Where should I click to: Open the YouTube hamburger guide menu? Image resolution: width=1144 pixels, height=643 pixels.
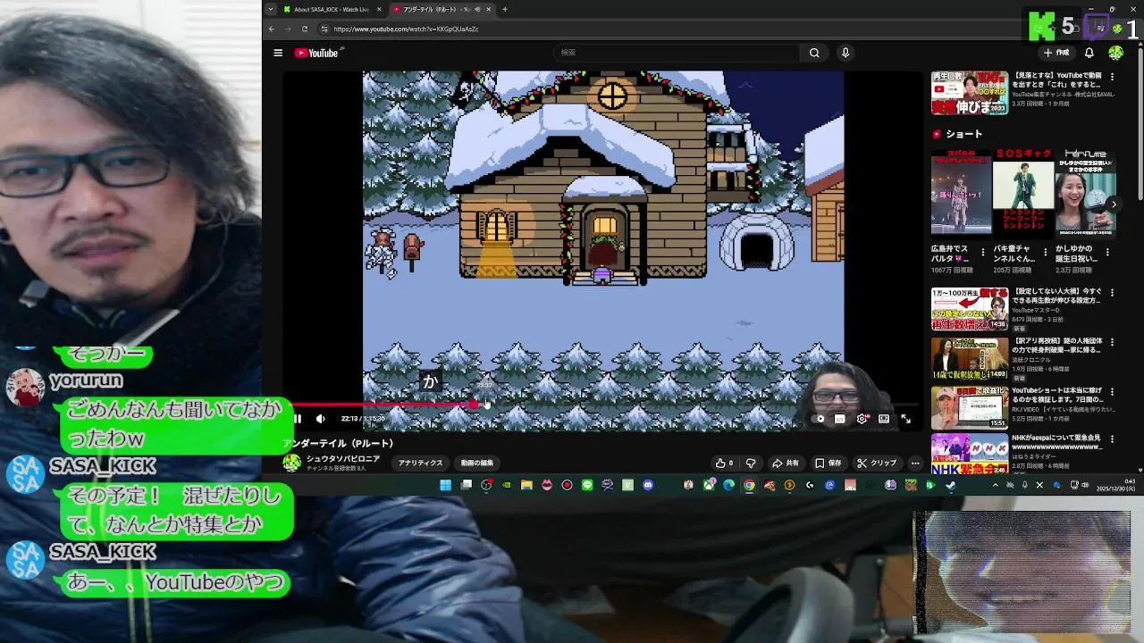tap(278, 53)
